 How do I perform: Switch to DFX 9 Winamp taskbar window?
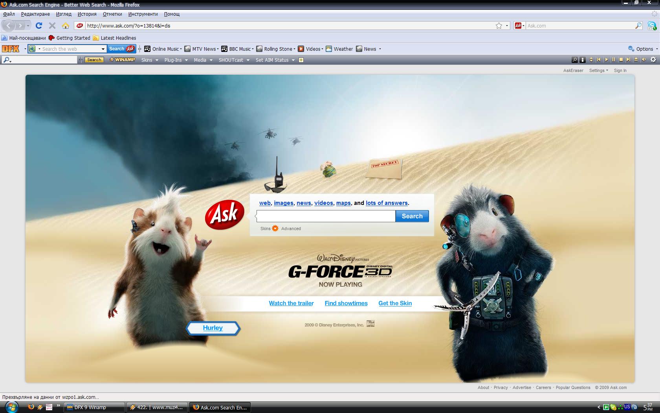tap(94, 407)
